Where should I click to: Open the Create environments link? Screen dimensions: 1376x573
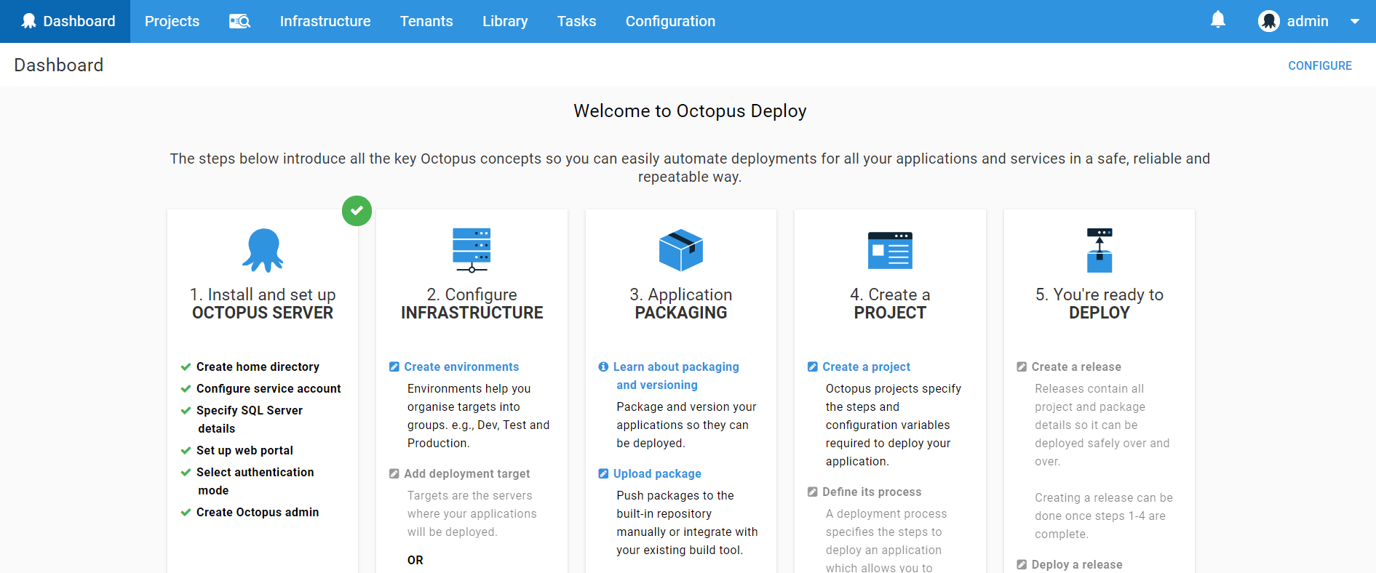click(461, 367)
